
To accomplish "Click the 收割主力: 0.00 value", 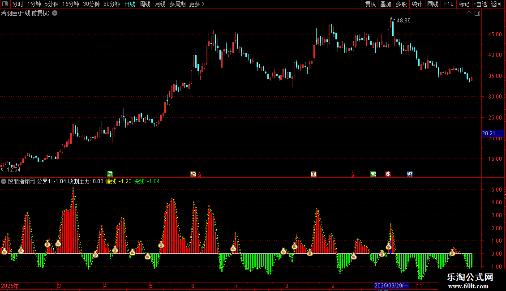I will pos(86,181).
